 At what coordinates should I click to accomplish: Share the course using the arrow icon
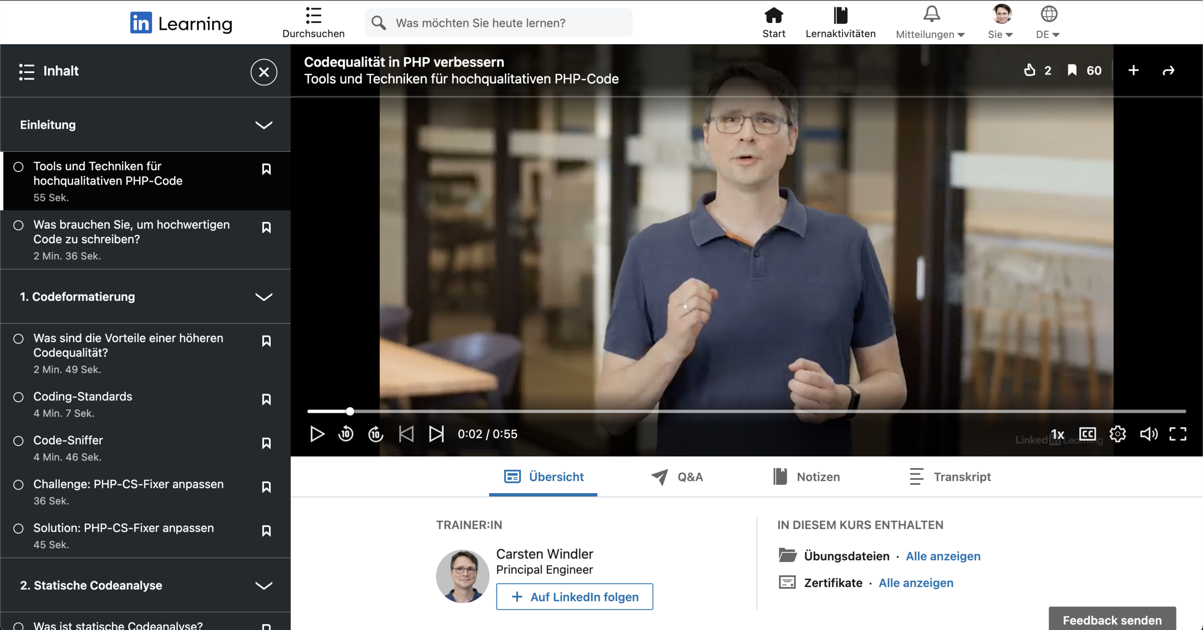coord(1168,71)
